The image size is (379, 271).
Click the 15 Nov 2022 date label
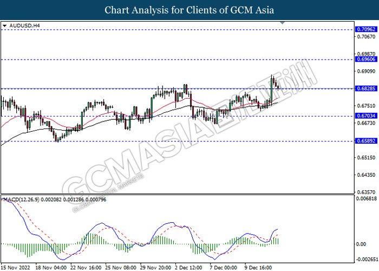(16, 268)
